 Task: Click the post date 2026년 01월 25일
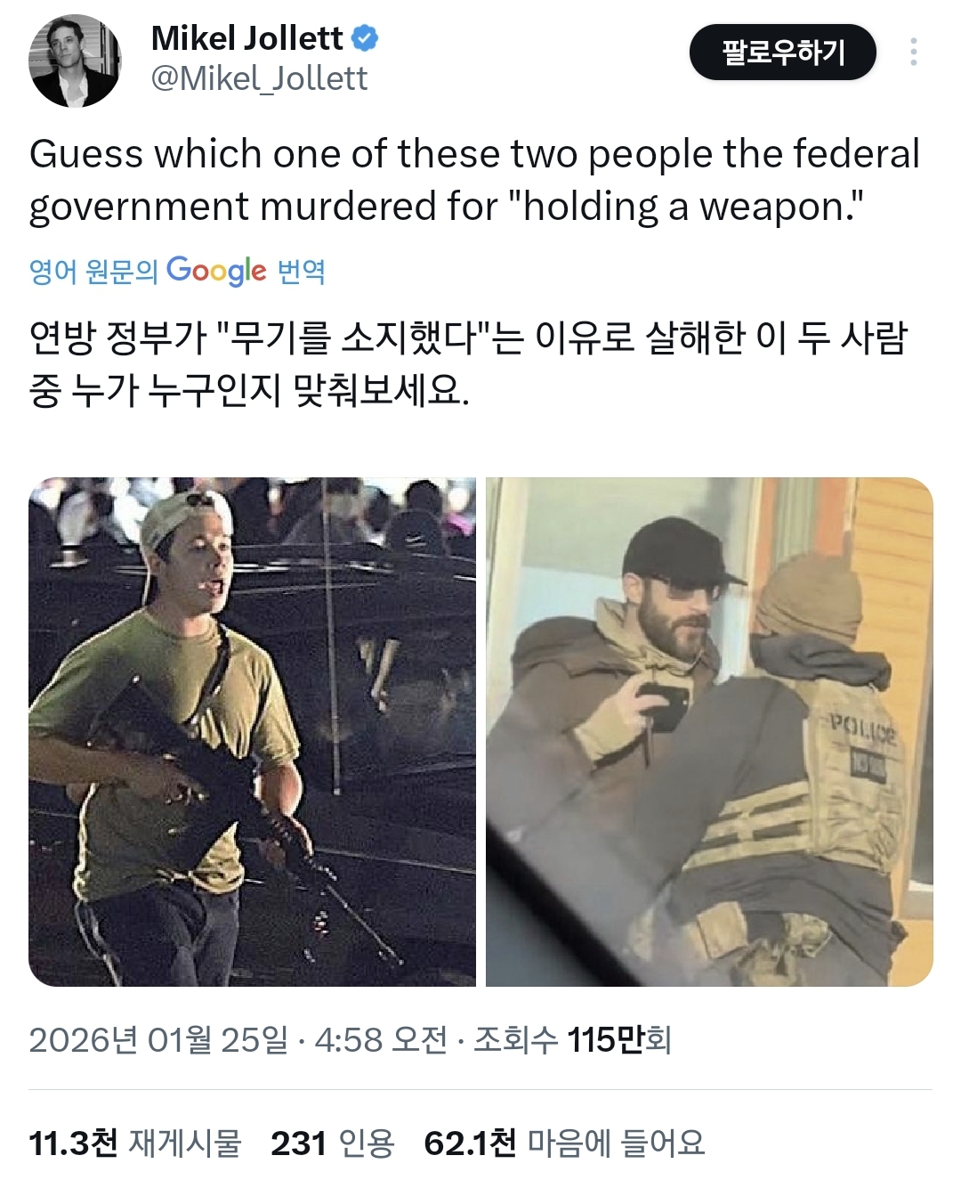click(x=158, y=1039)
